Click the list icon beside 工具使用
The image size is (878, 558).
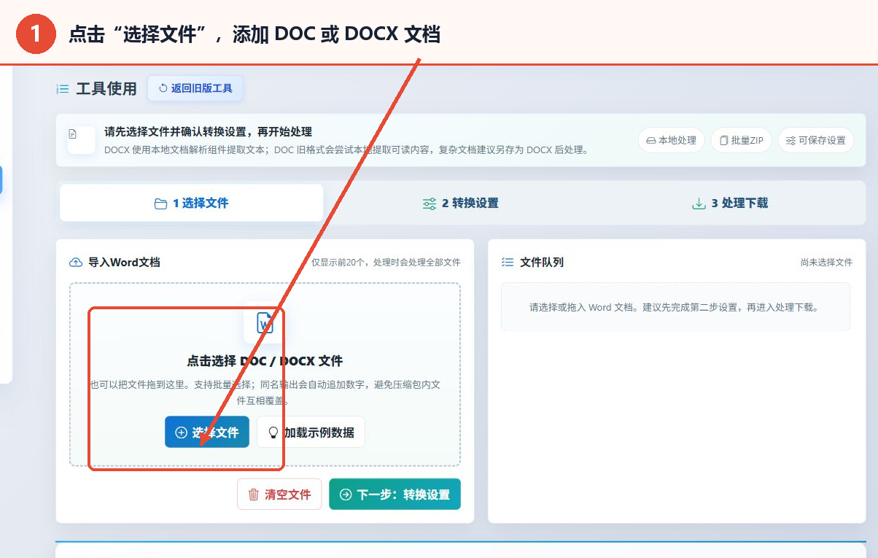coord(63,89)
